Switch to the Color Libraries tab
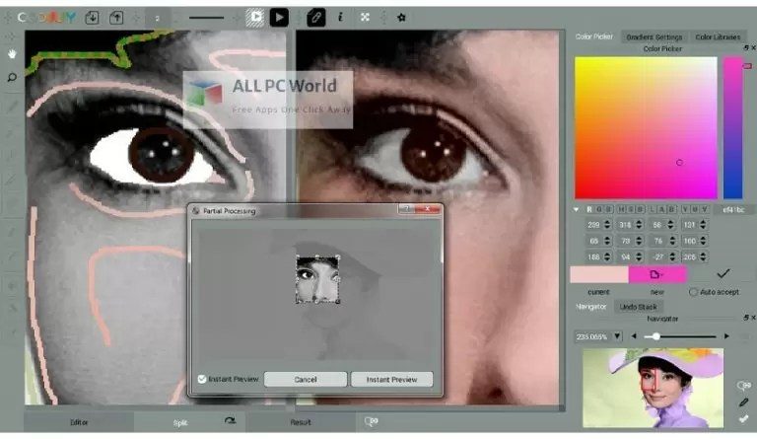Image resolution: width=757 pixels, height=439 pixels. click(718, 37)
